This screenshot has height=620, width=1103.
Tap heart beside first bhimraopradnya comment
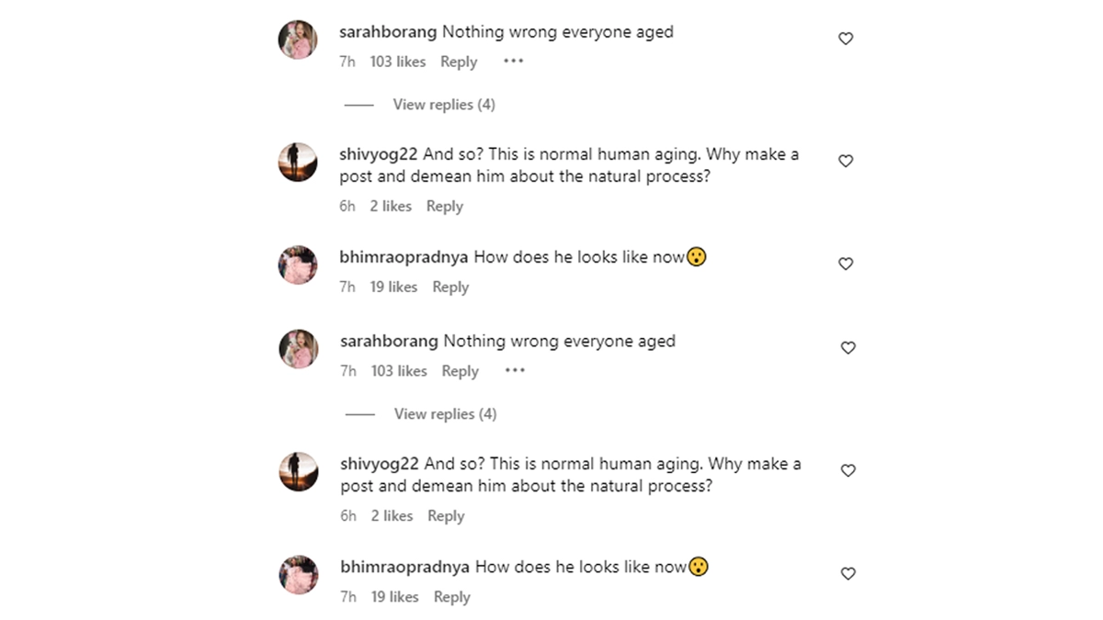846,264
